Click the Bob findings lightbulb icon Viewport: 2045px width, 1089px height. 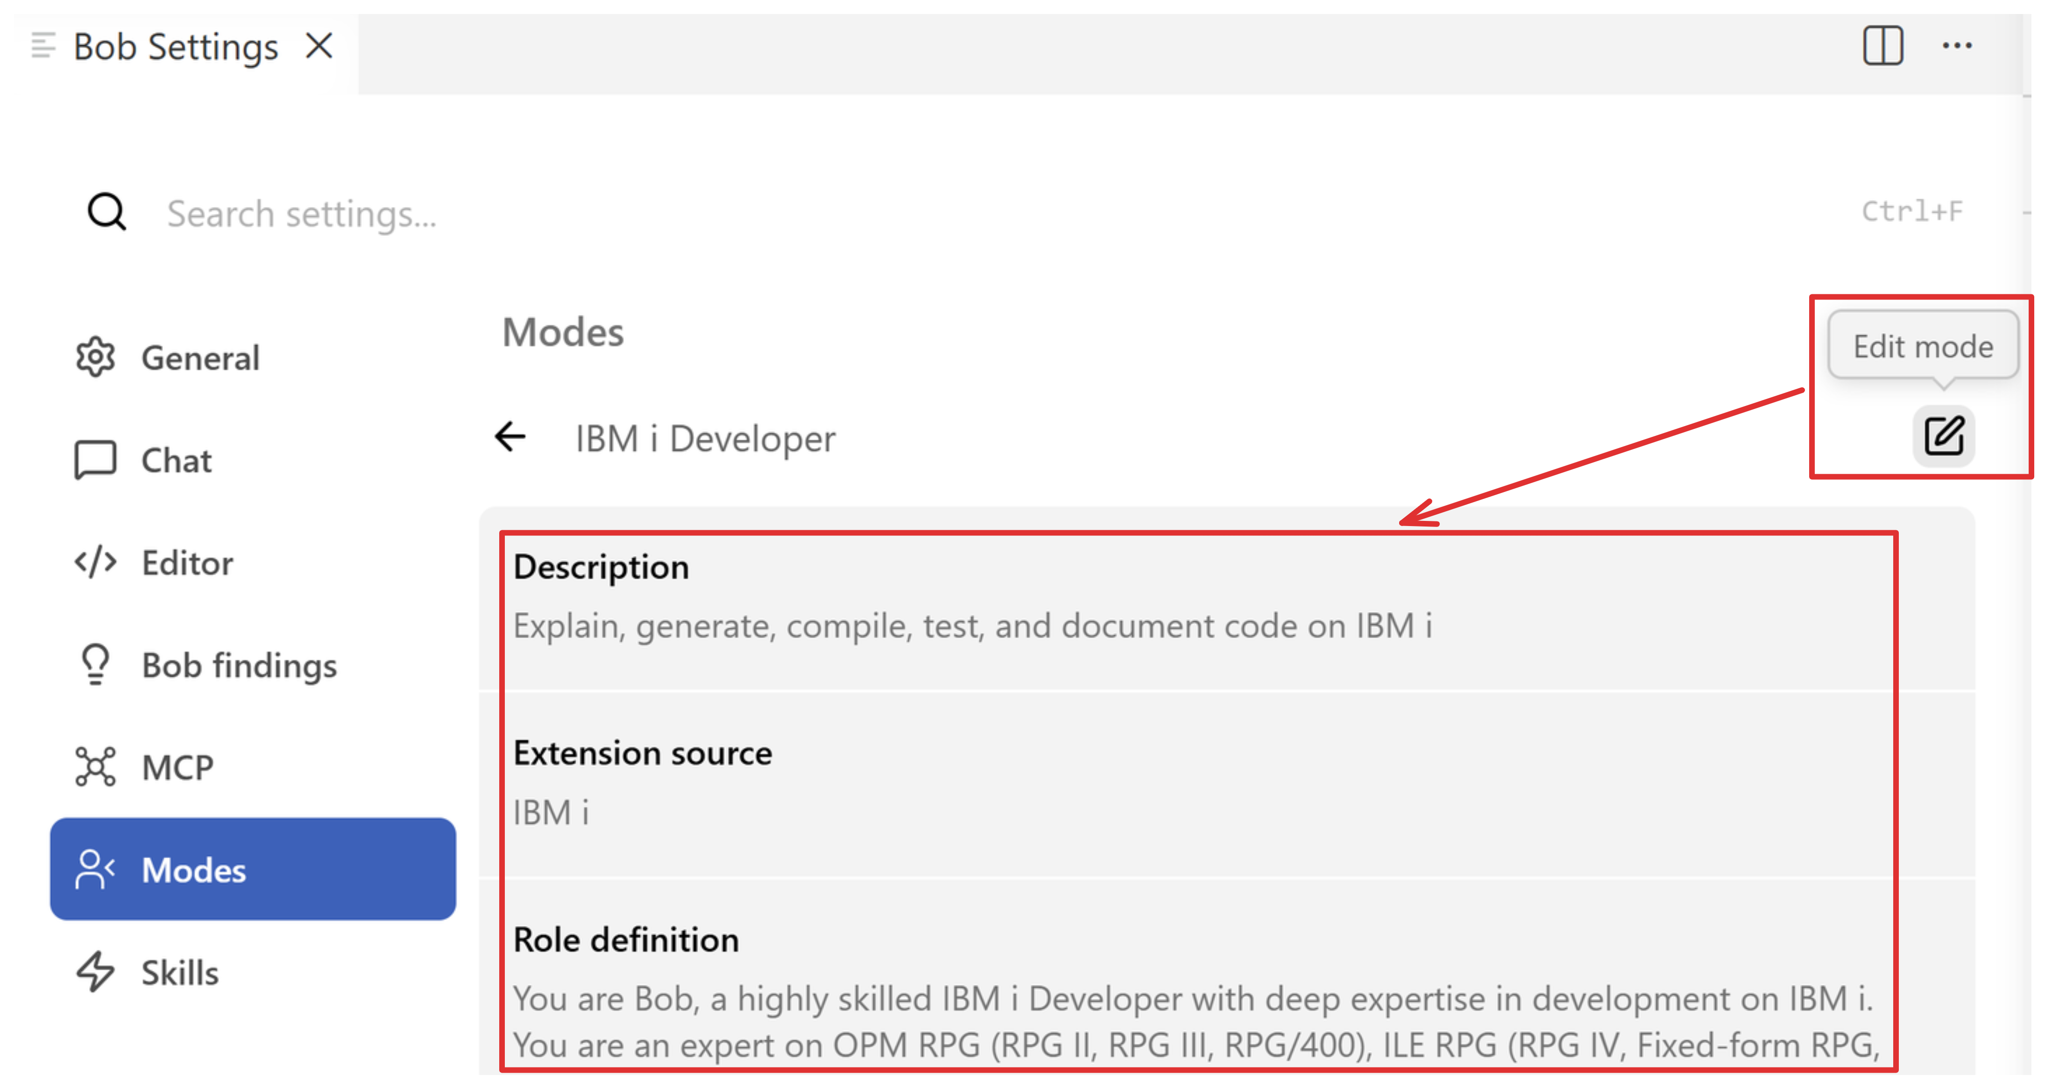(x=95, y=664)
